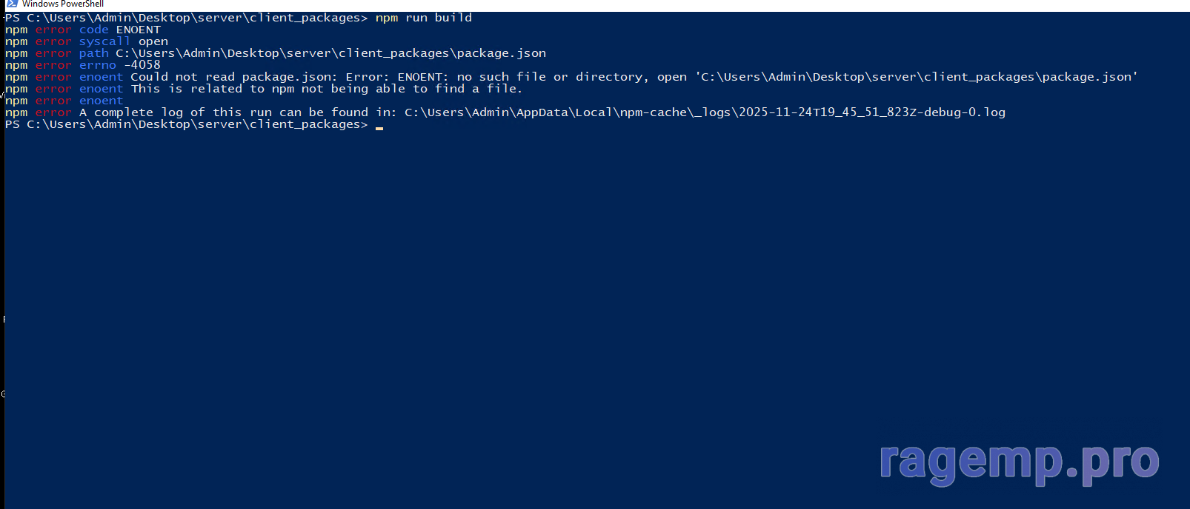The width and height of the screenshot is (1190, 509).
Task: Click the red 'error' word on the code line
Action: 53,30
